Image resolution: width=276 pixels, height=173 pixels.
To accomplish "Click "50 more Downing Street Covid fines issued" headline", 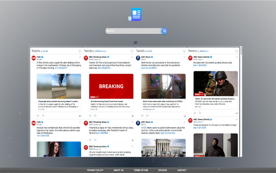I will pos(107,102).
